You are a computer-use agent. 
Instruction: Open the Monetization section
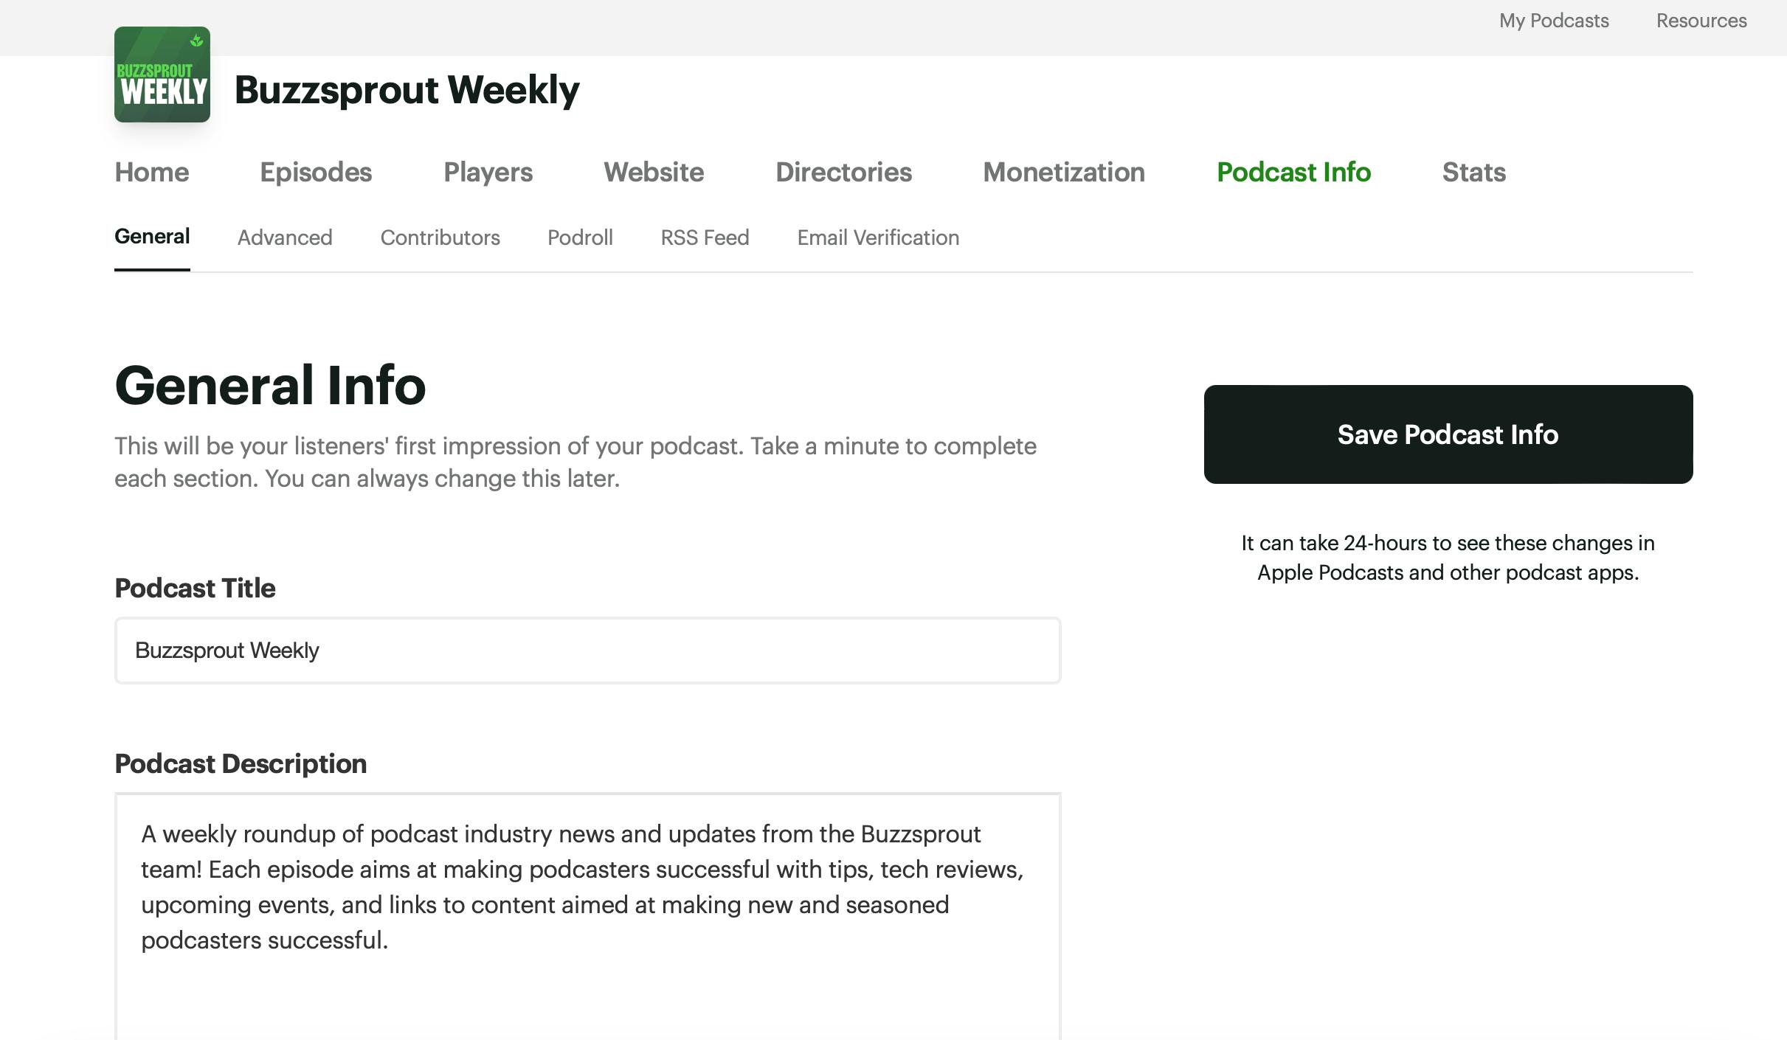(1064, 172)
